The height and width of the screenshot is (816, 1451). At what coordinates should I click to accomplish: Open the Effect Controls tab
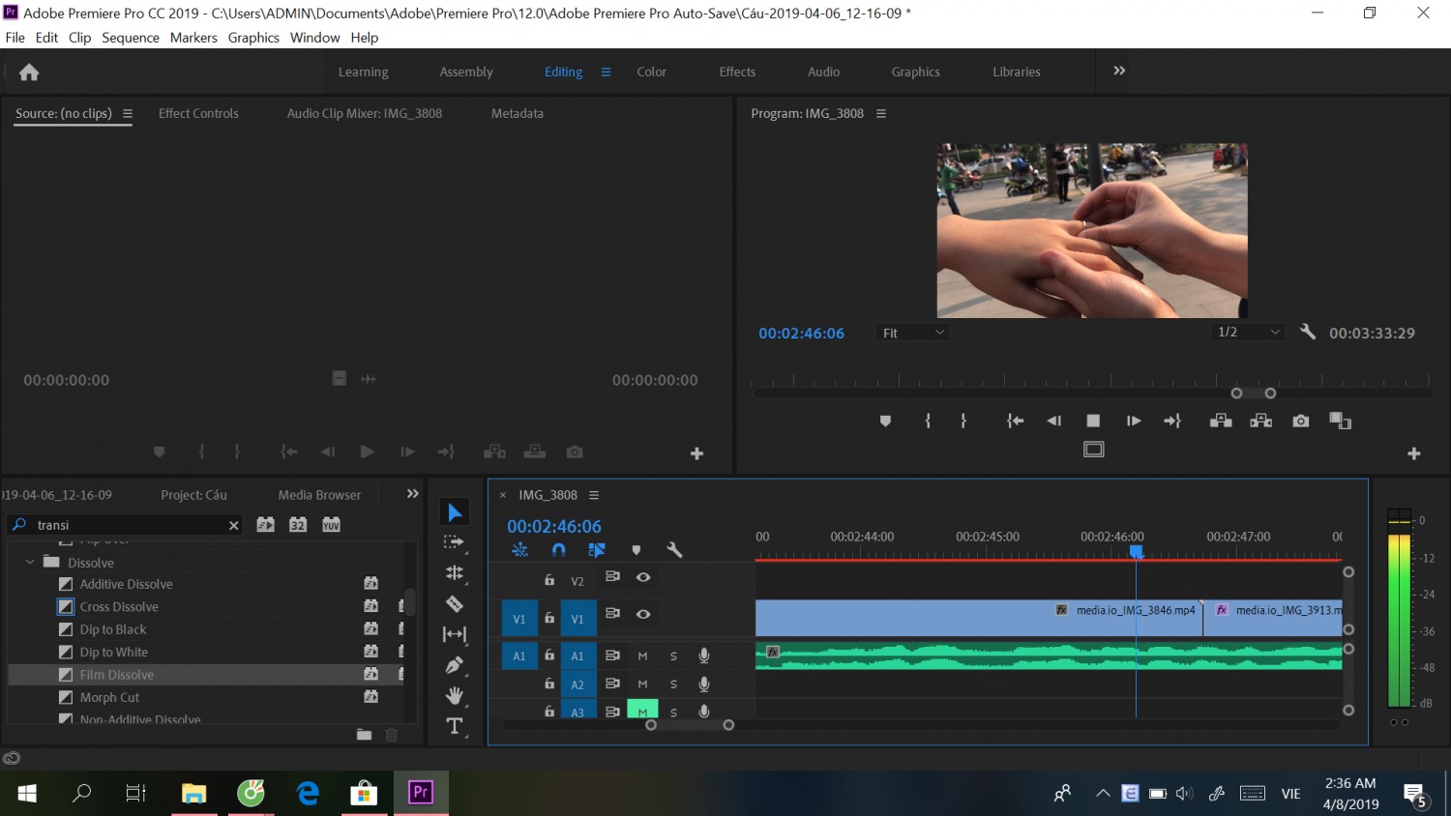[x=198, y=113]
